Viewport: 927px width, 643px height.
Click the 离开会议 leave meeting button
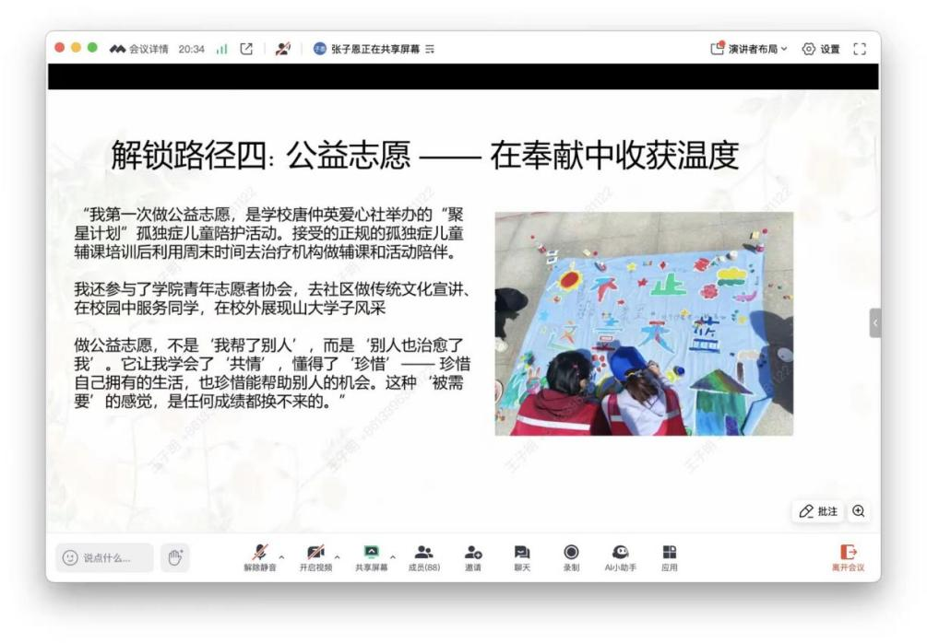coord(848,556)
